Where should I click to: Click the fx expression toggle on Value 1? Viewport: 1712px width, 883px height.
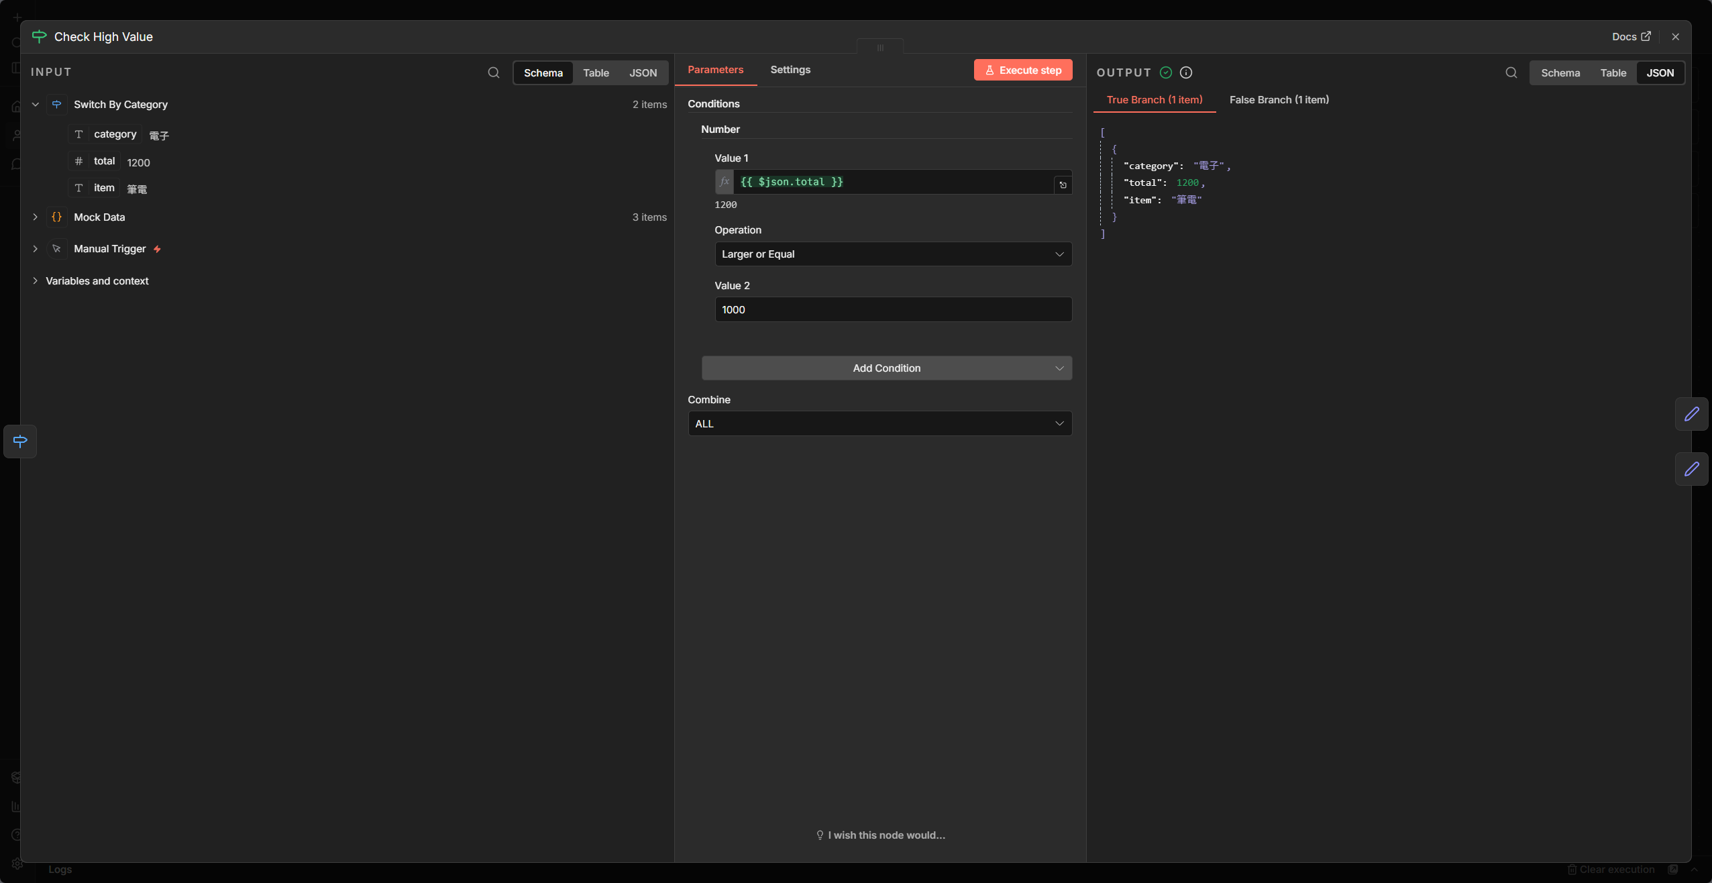725,182
